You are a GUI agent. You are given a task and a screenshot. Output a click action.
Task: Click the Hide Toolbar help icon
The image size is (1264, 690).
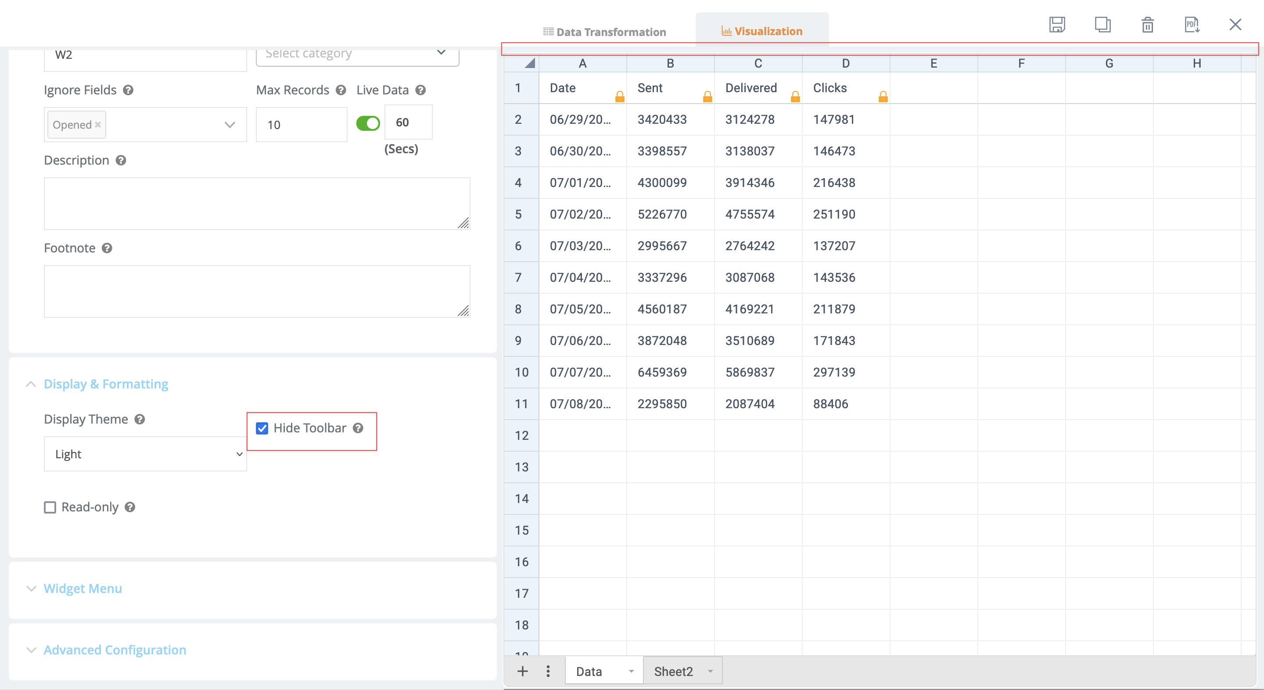(358, 428)
